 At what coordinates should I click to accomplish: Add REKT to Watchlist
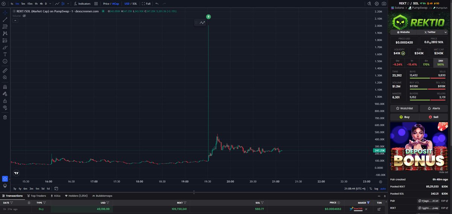pos(404,108)
